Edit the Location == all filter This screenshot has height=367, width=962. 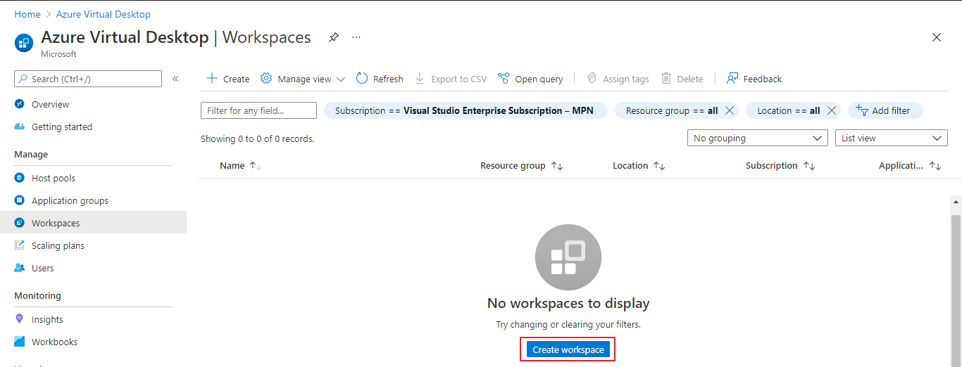[x=789, y=110]
